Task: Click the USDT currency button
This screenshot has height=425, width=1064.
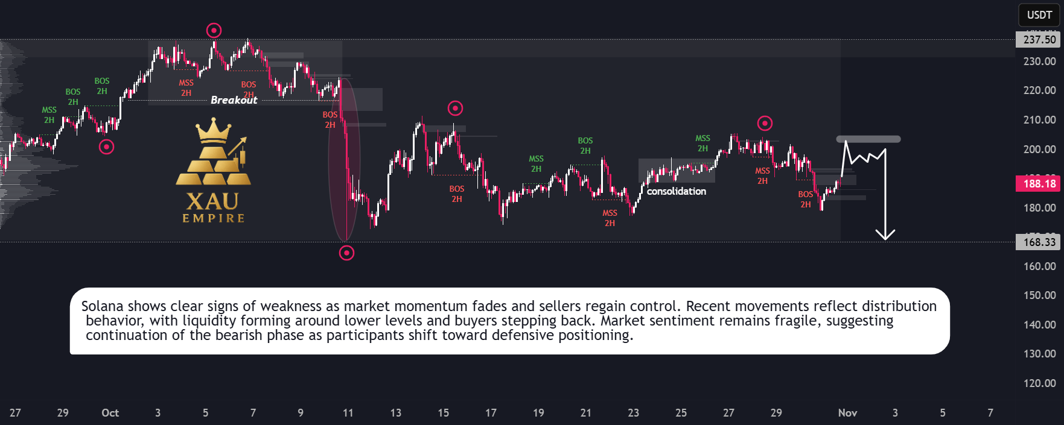Action: point(1039,15)
